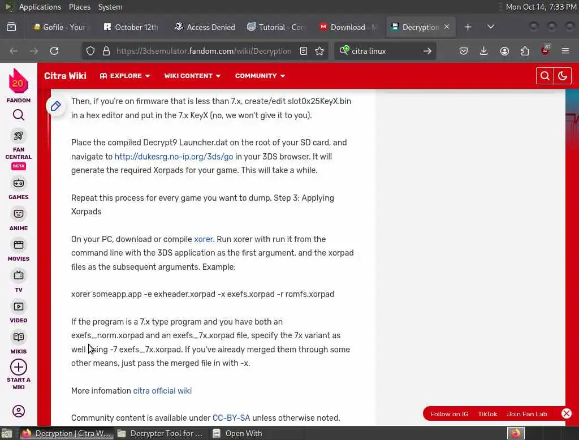Image resolution: width=579 pixels, height=440 pixels.
Task: Expand the Community dropdown
Action: coord(260,76)
